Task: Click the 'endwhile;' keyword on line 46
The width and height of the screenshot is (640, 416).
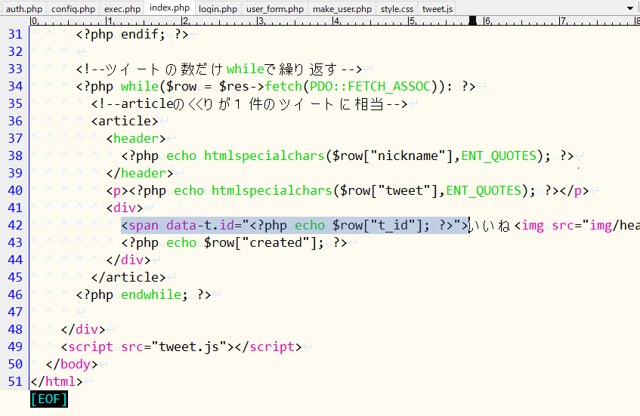Action: click(154, 294)
